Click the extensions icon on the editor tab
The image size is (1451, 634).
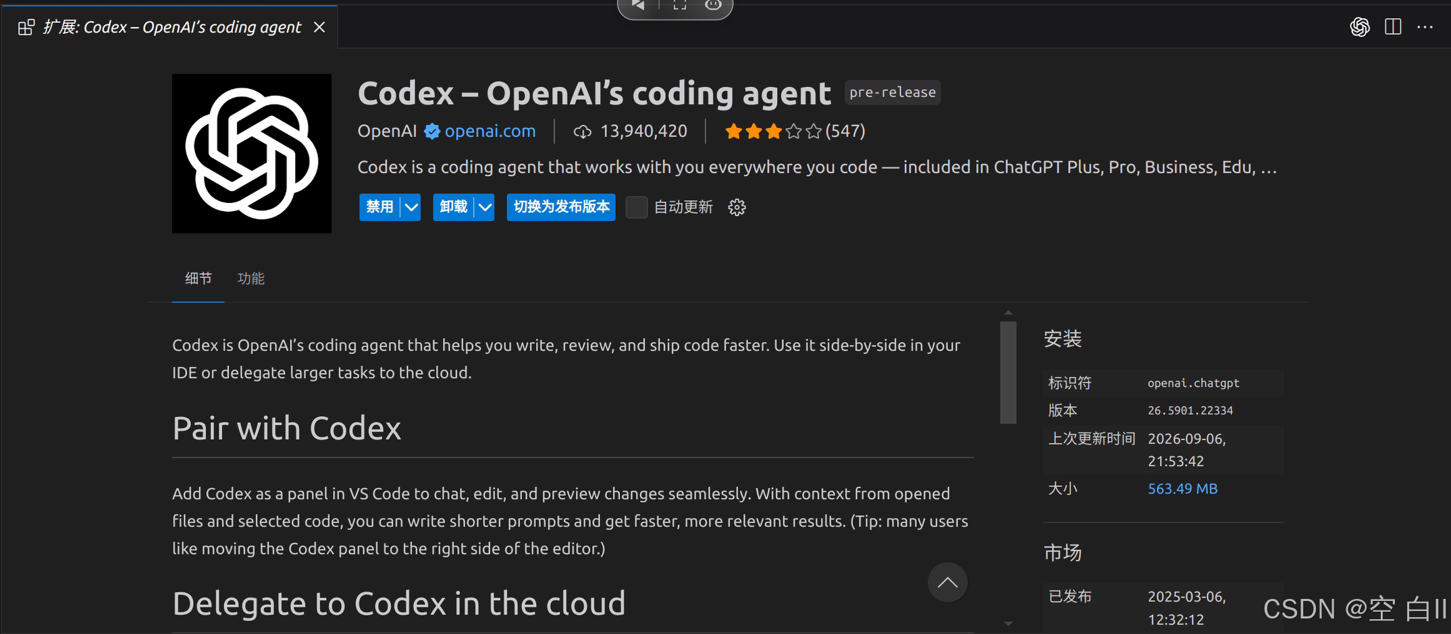pos(26,27)
